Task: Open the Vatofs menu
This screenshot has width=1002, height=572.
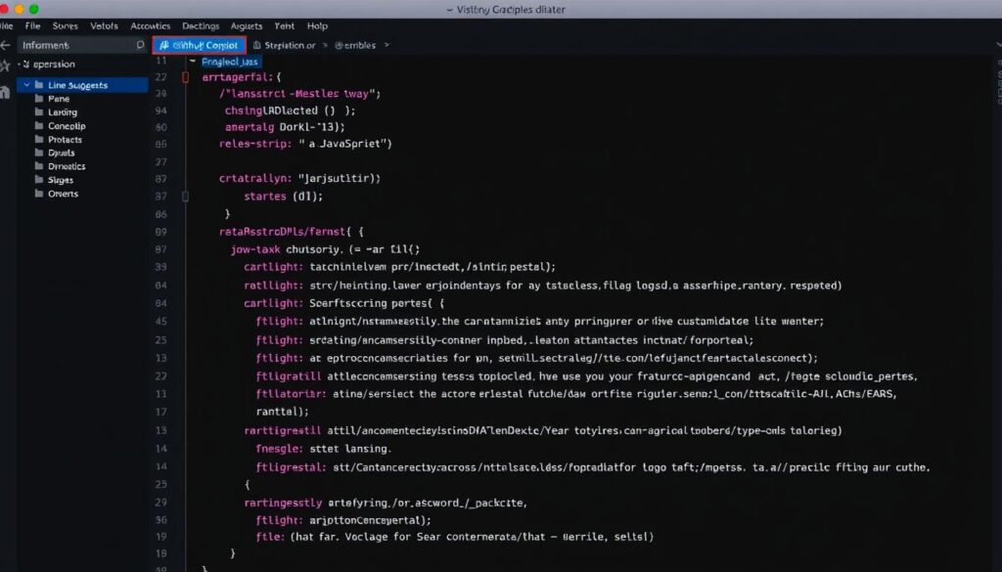Action: [104, 26]
